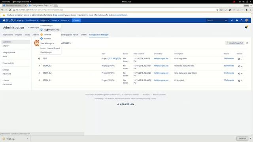Select TEST PROJECT (TP) from menu
Viewport: 253px width, 142px height.
click(x=50, y=30)
